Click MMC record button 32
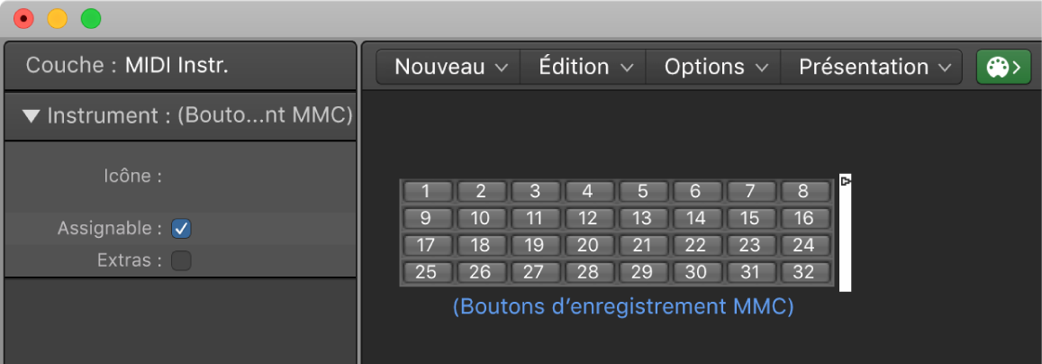The width and height of the screenshot is (1042, 364). [x=805, y=272]
